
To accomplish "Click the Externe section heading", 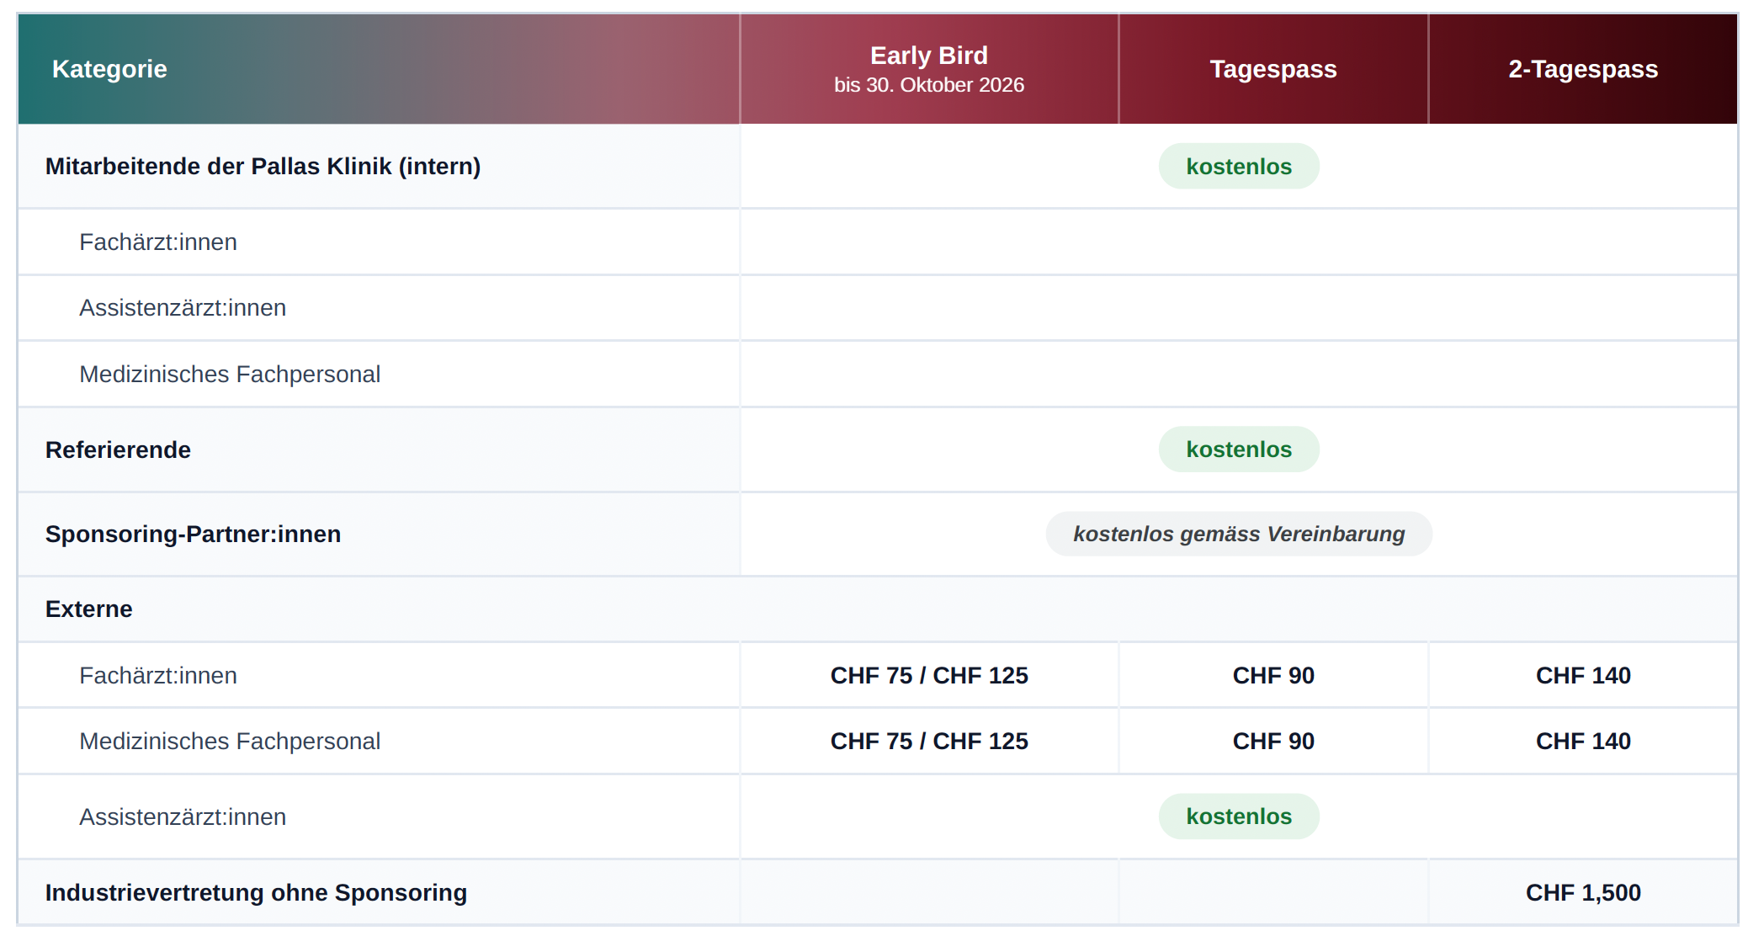I will point(88,609).
